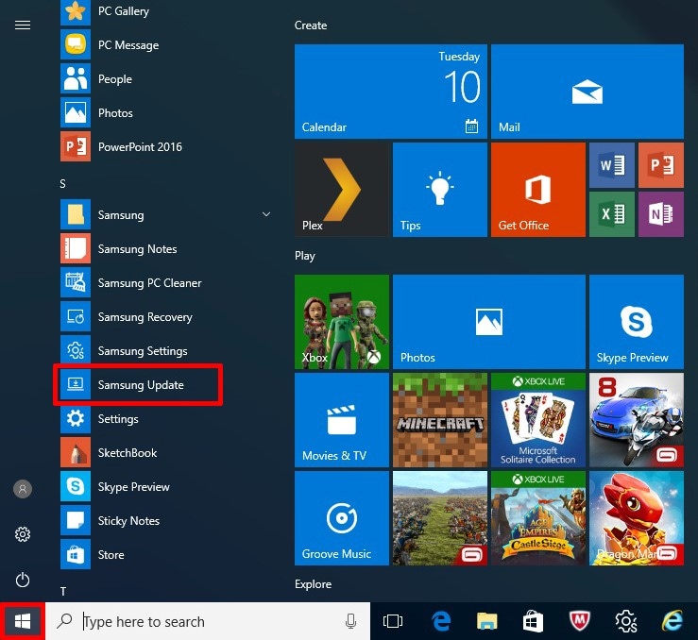The image size is (698, 640).
Task: Launch Samsung PC Cleaner
Action: (166, 282)
